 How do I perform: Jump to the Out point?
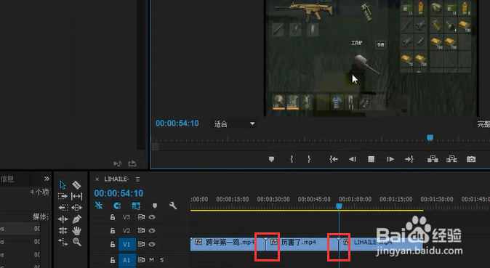coord(409,159)
